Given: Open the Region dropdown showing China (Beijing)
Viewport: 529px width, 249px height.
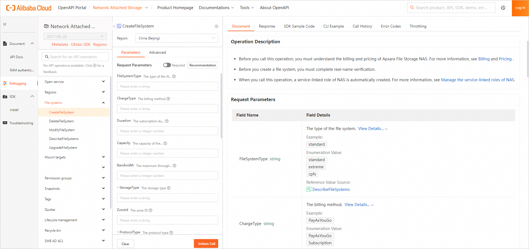Looking at the screenshot, I should pyautogui.click(x=177, y=38).
